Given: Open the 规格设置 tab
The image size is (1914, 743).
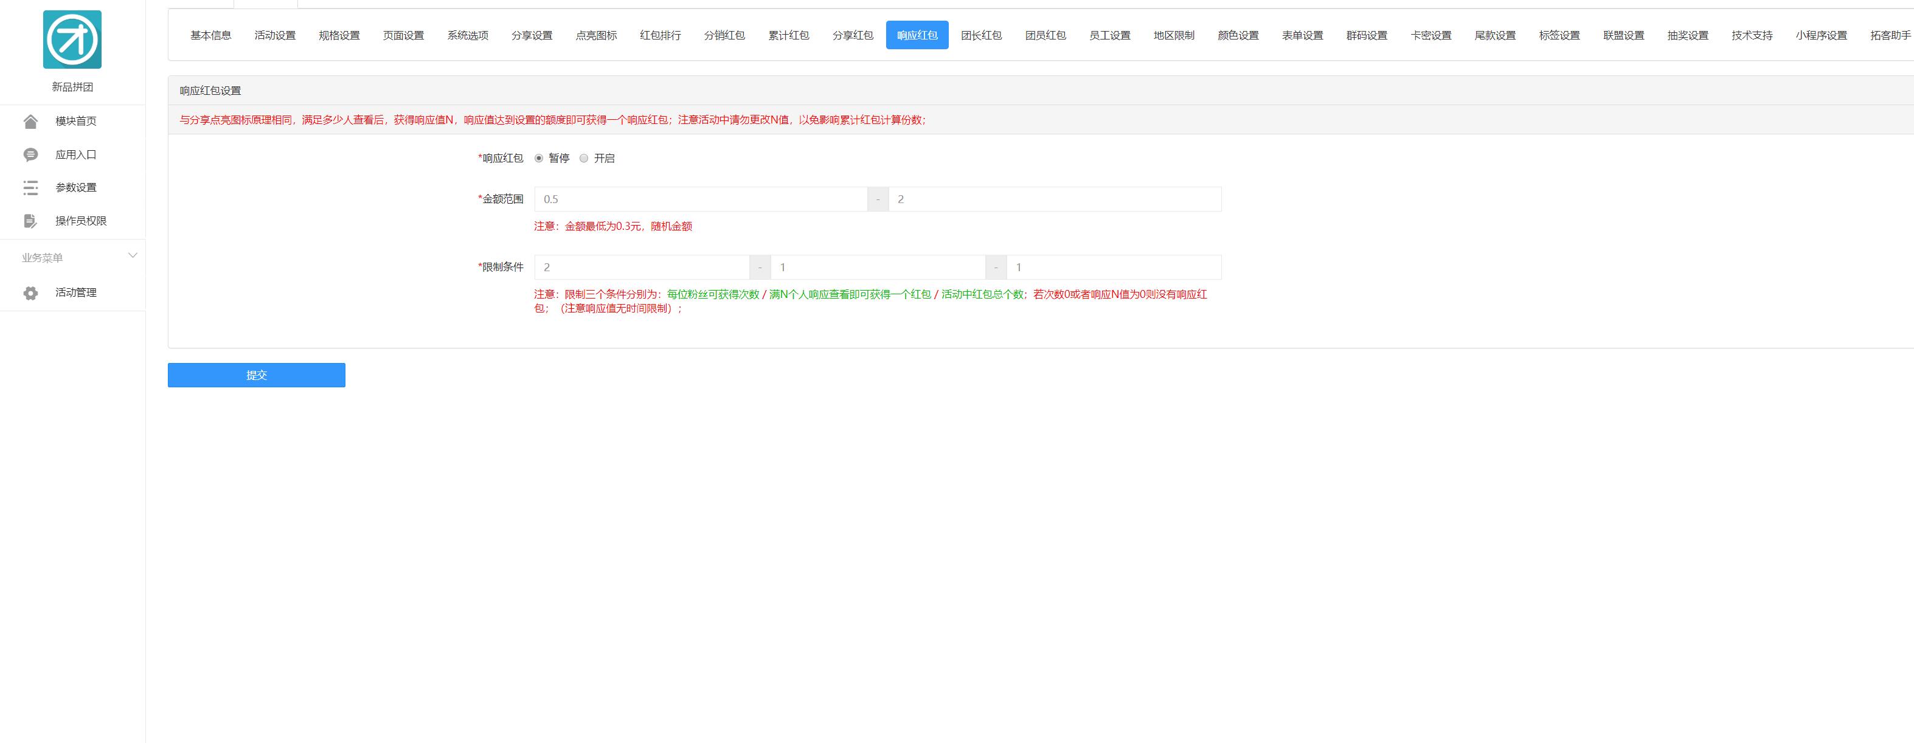Looking at the screenshot, I should pos(339,35).
